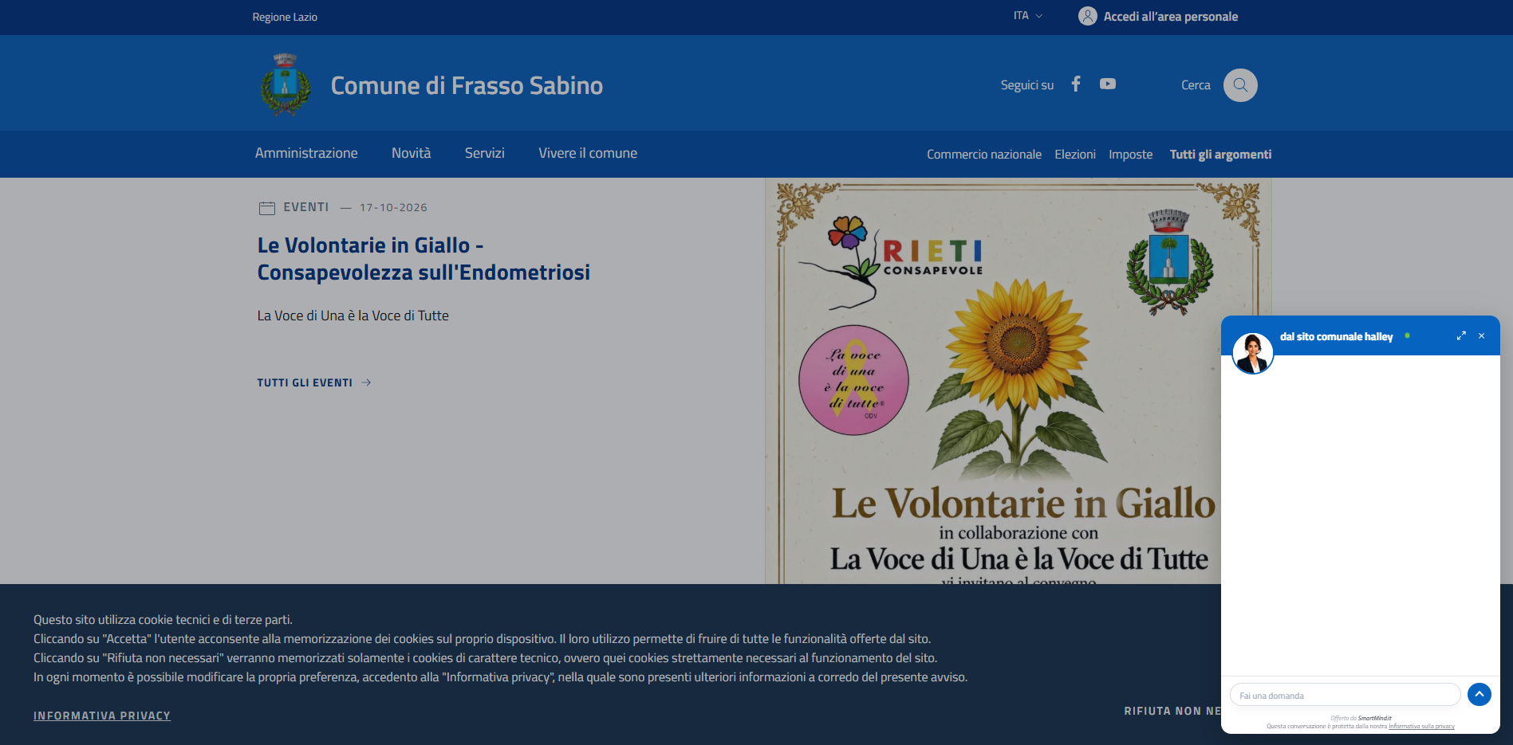
Task: Open the Facebook page icon
Action: (1076, 84)
